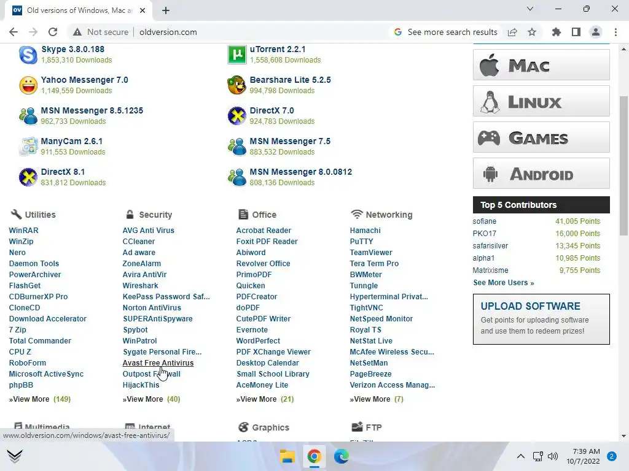This screenshot has height=471, width=629.
Task: Open contributor sofiane profile
Action: (x=484, y=221)
